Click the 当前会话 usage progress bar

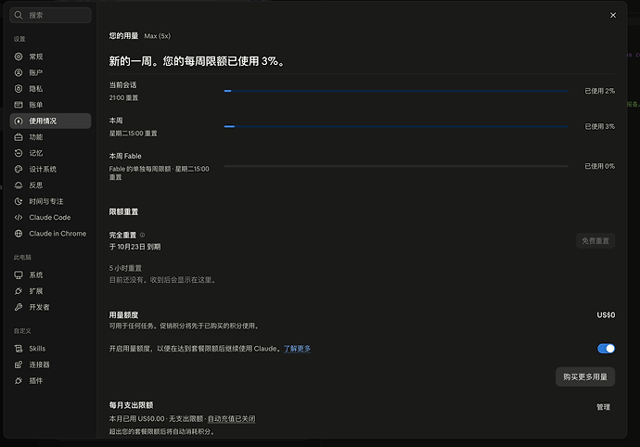point(396,91)
